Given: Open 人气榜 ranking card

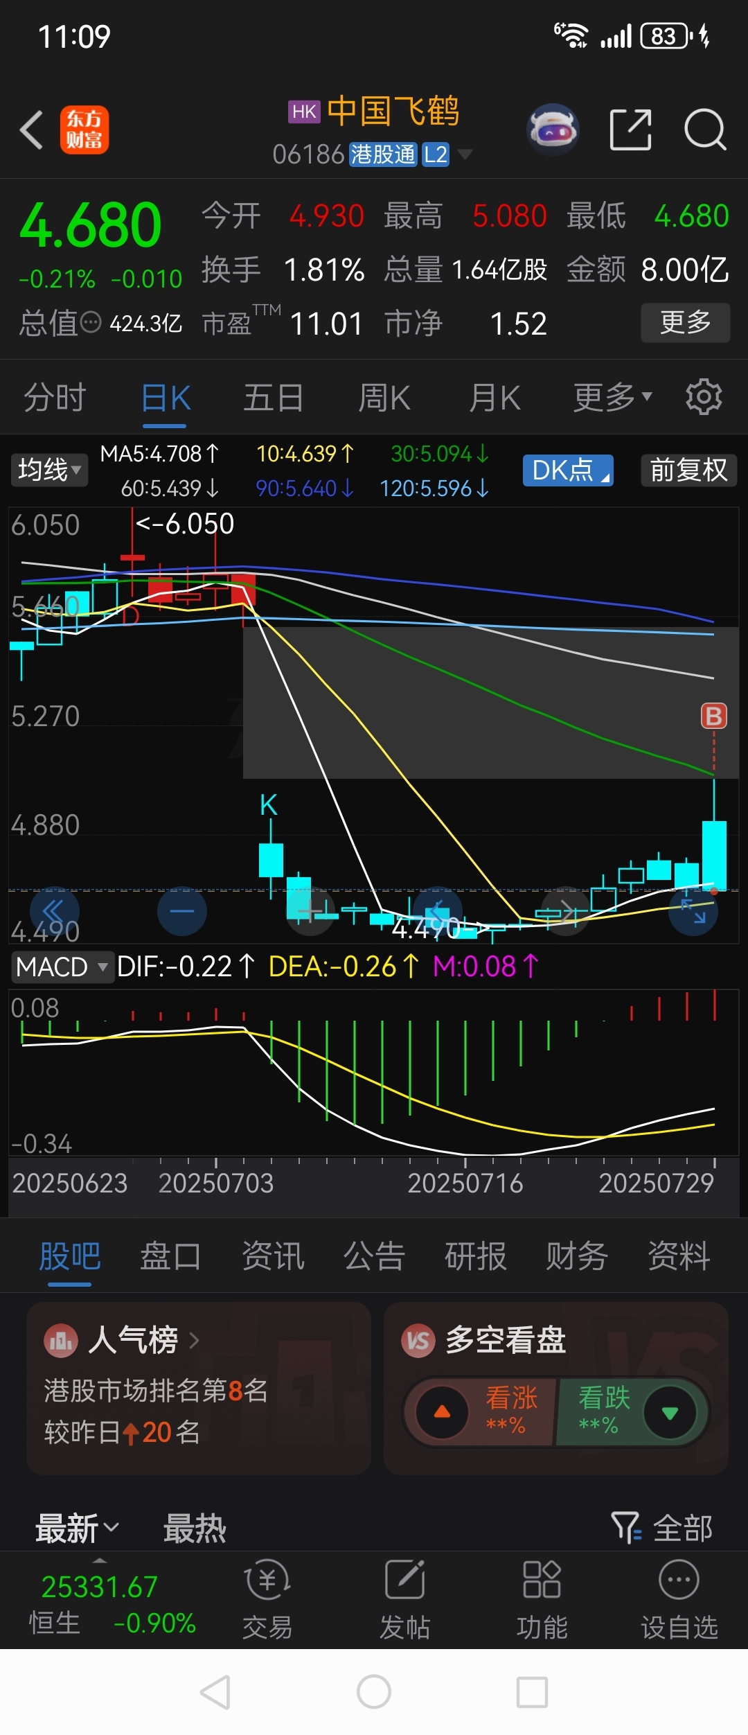Looking at the screenshot, I should pyautogui.click(x=199, y=1388).
